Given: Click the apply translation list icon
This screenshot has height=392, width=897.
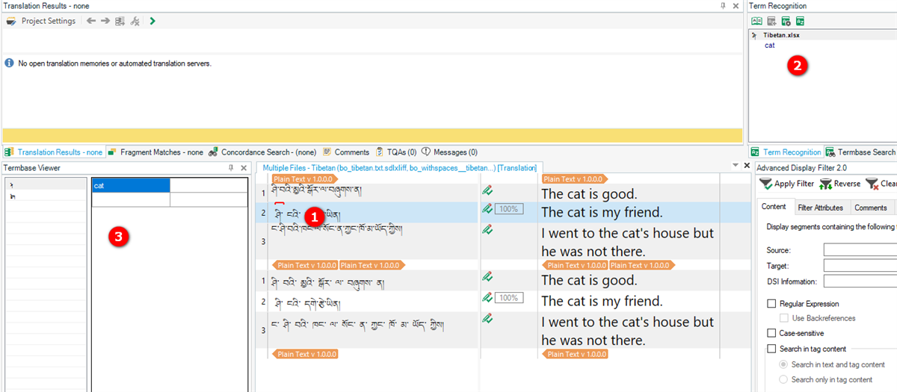Looking at the screenshot, I should (120, 21).
